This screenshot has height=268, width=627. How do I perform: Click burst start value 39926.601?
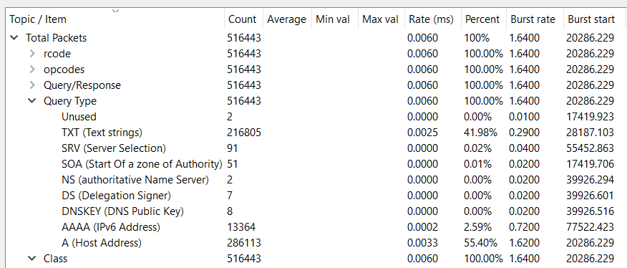(590, 196)
